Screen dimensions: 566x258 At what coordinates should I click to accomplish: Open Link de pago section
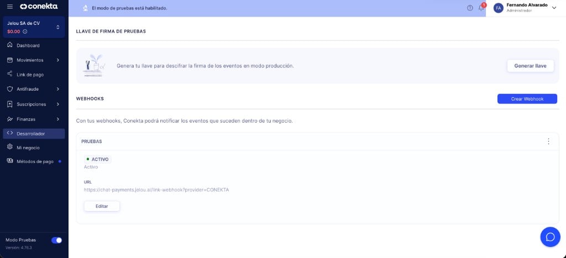coord(34,75)
